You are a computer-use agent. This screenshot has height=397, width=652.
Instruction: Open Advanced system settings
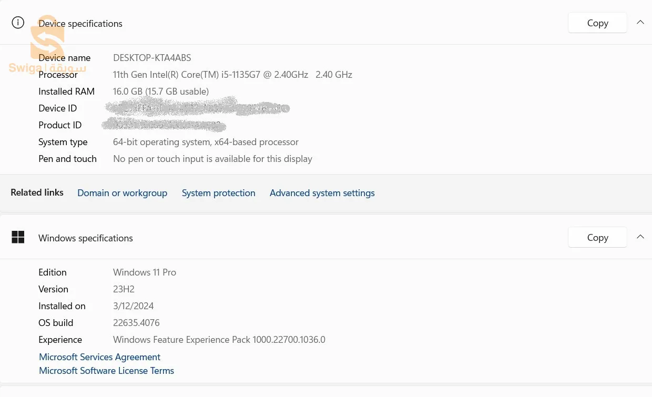click(322, 193)
